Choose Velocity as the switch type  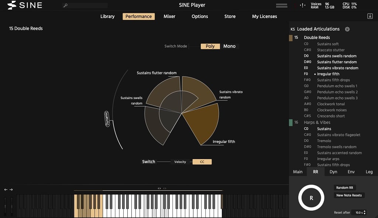point(180,162)
